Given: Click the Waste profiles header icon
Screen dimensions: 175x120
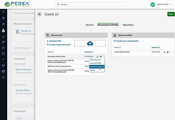Looking at the screenshot, I should (x=115, y=35).
